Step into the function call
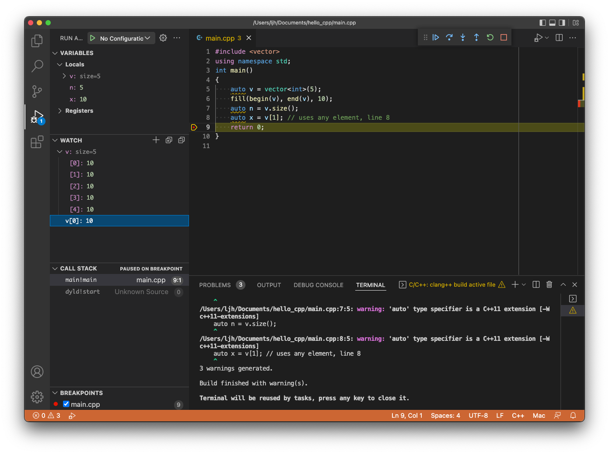Viewport: 609px width, 454px height. pos(462,38)
